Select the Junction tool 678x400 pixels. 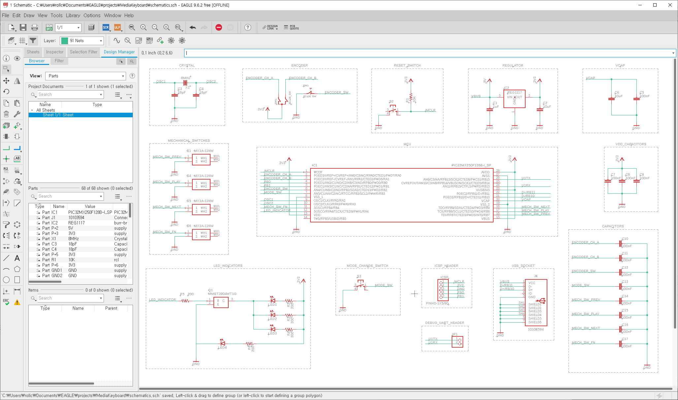[6, 159]
